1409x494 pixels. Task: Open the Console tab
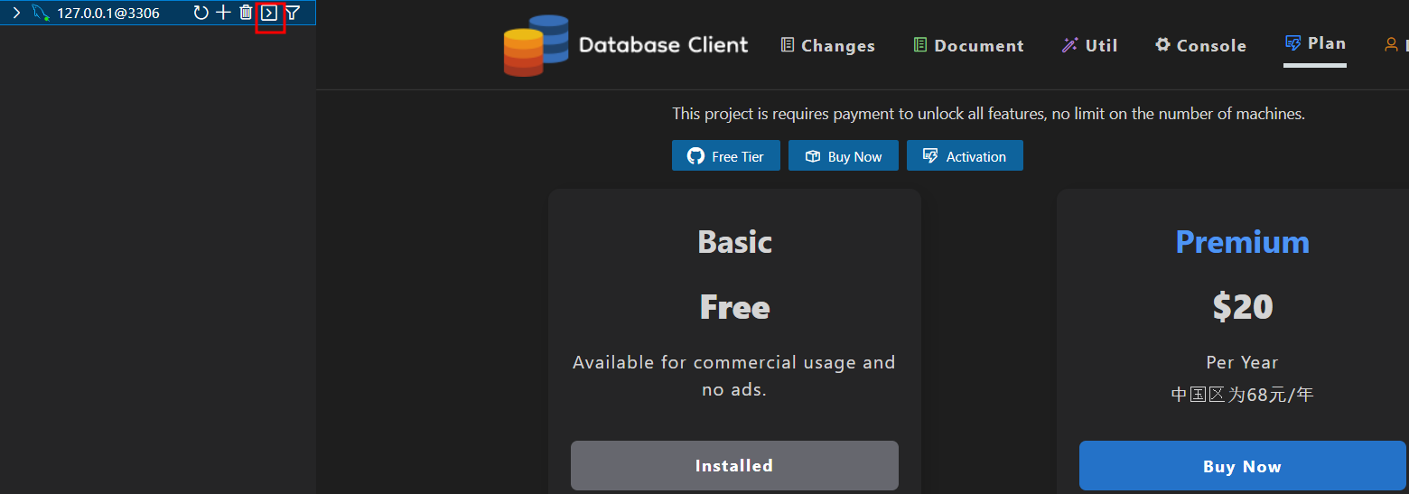1200,45
